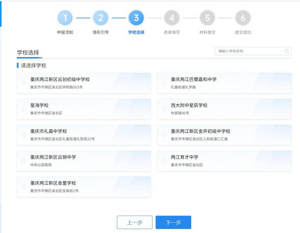Click the 申报须知 step label

tap(65, 32)
